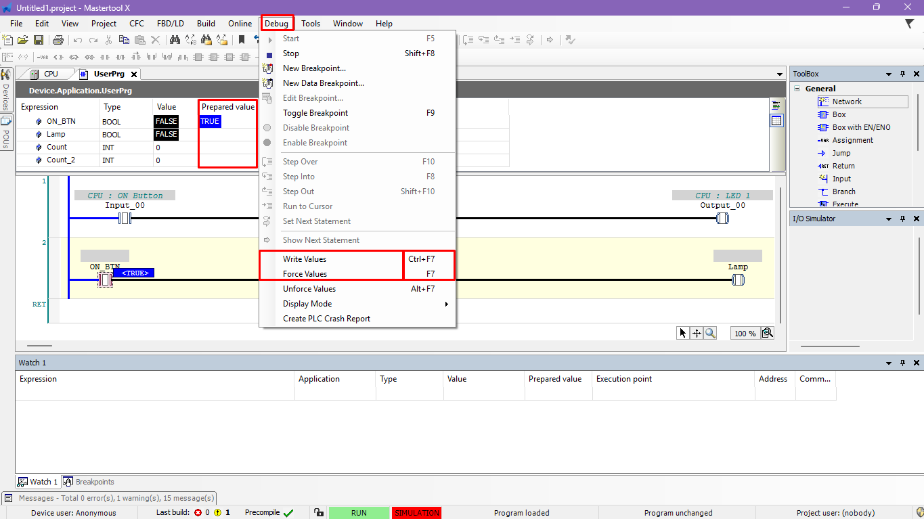The width and height of the screenshot is (924, 519).
Task: Click the Print toolbar icon
Action: (x=58, y=41)
